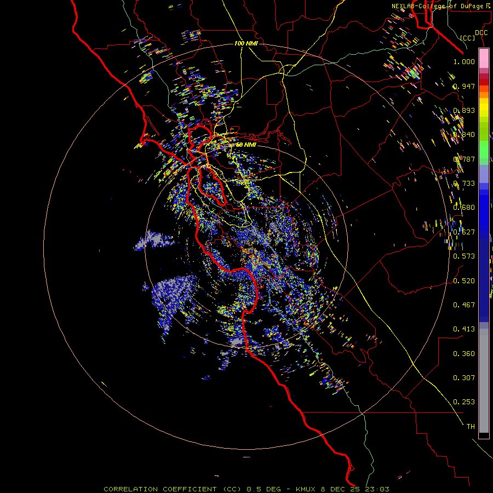Image resolution: width=493 pixels, height=493 pixels.
Task: Click the 100 NMI range ring label
Action: tap(246, 43)
